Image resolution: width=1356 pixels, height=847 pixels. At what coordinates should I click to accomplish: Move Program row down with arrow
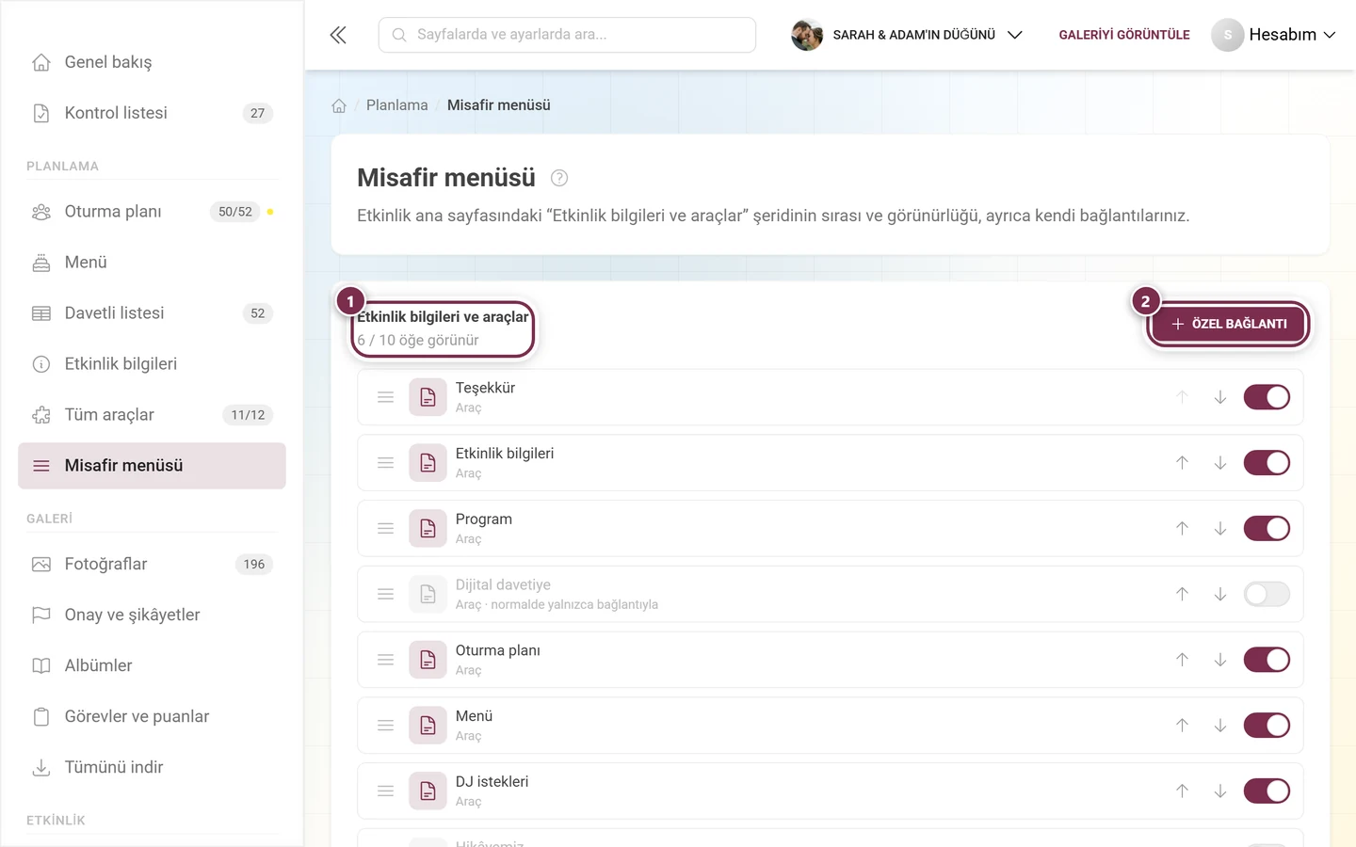pos(1220,529)
